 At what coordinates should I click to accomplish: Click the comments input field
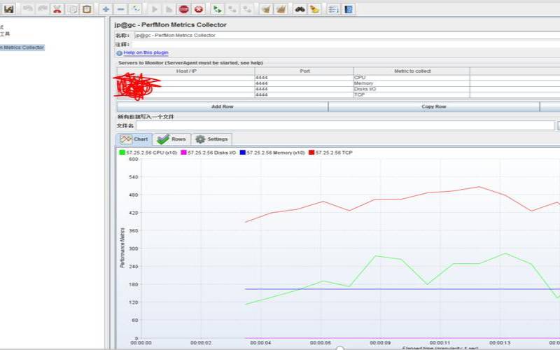[346, 44]
